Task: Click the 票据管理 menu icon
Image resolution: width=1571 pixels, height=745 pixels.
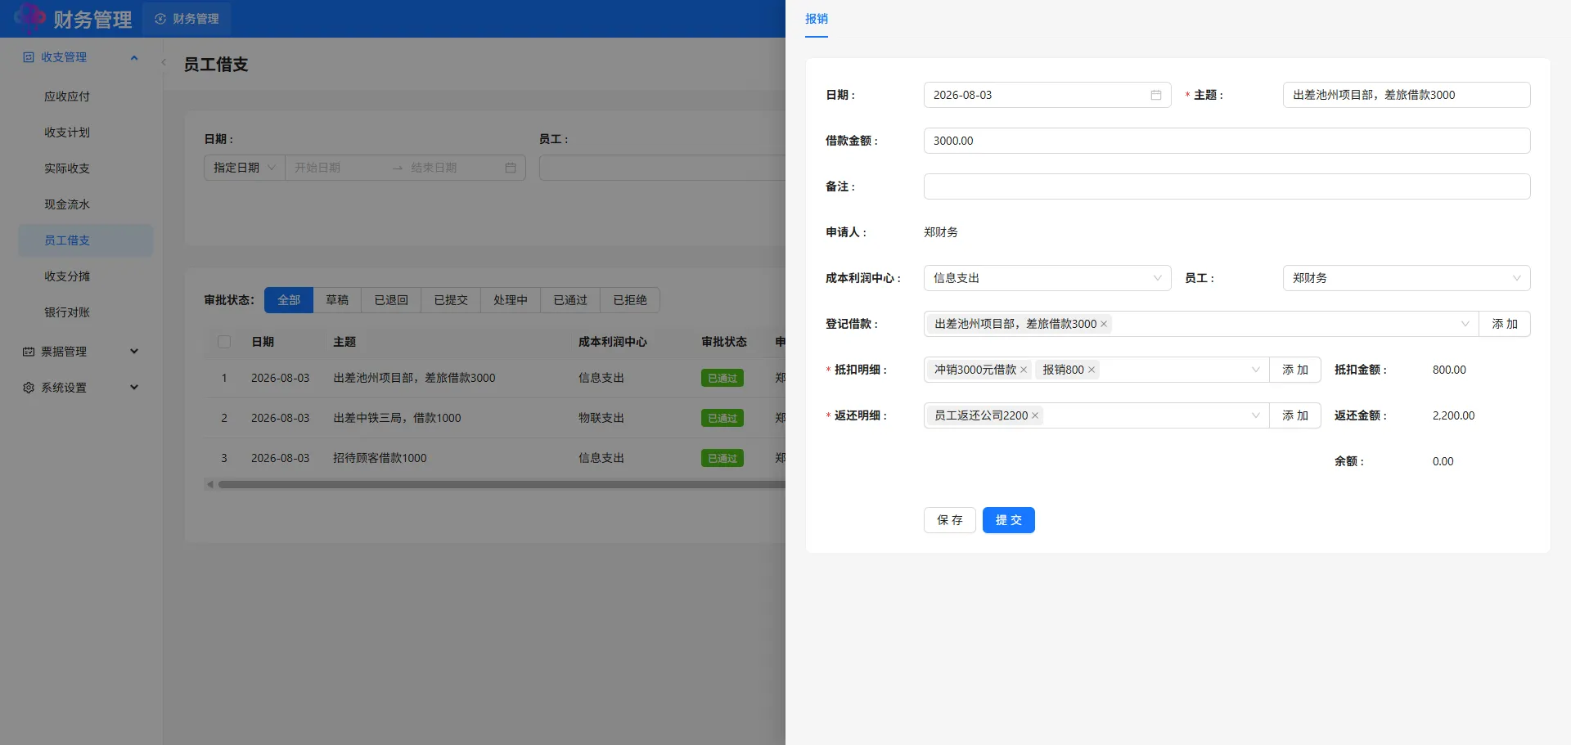Action: coord(29,352)
